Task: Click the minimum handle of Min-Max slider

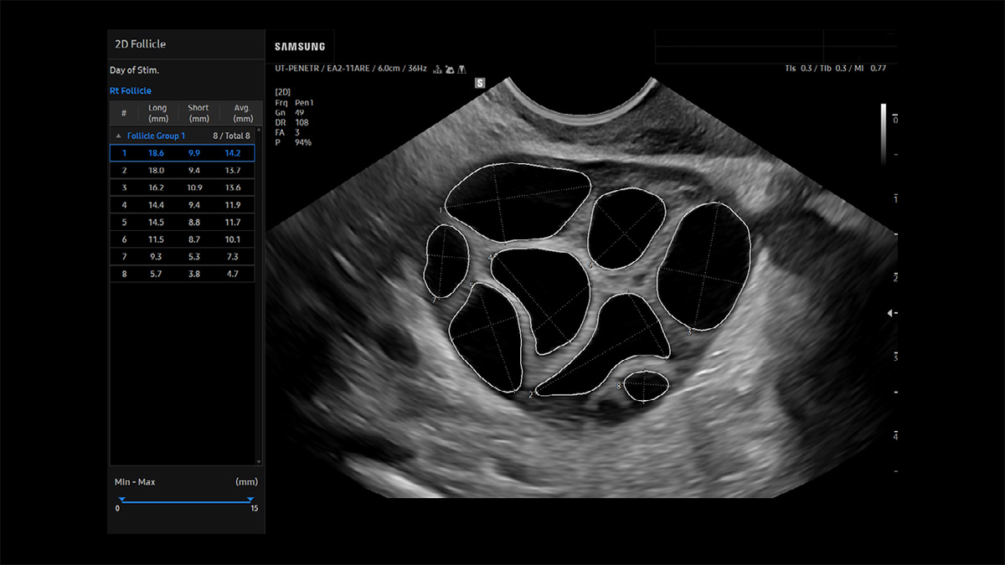Action: point(121,500)
